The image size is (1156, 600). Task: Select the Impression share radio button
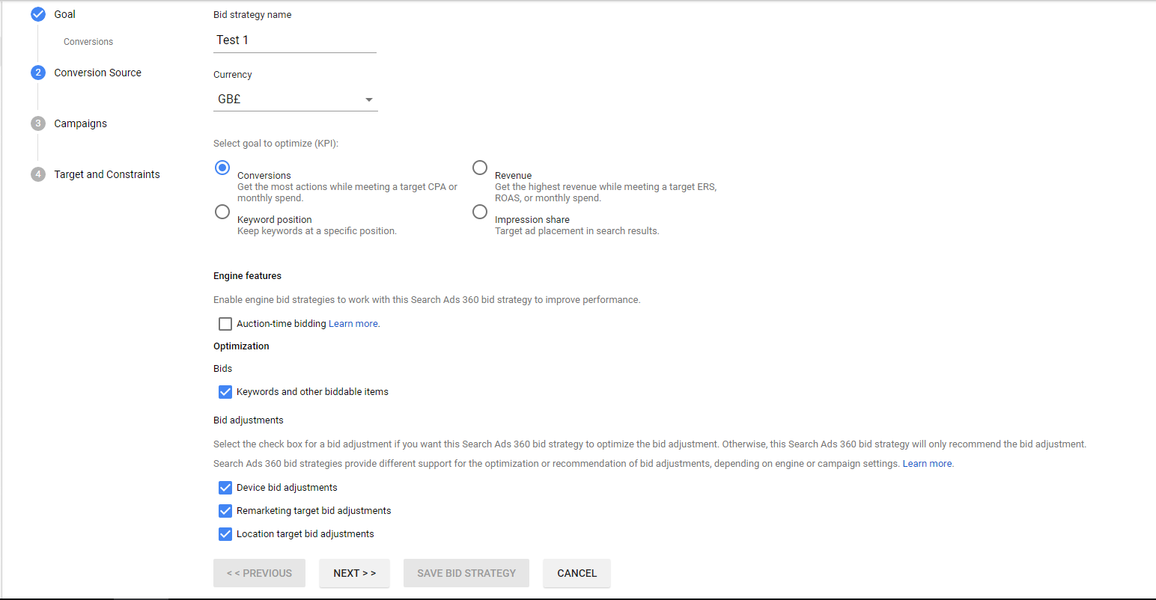480,212
